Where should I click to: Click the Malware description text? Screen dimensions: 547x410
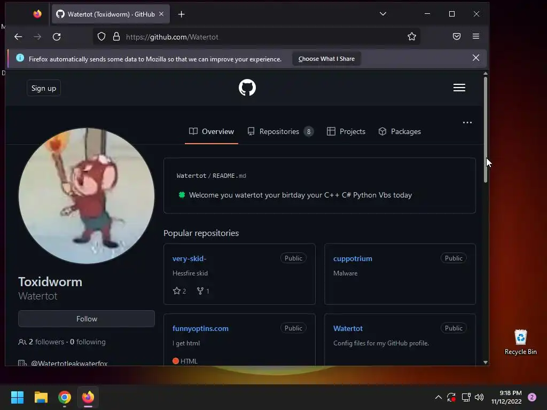coord(346,273)
